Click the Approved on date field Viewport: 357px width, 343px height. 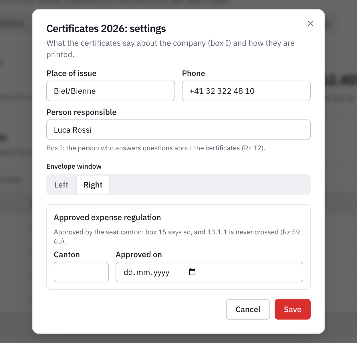point(209,272)
